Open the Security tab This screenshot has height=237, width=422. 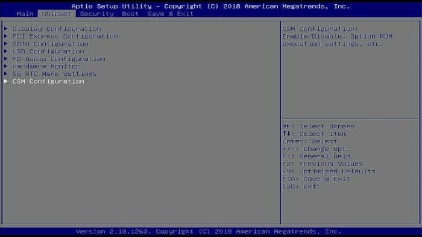pos(96,14)
